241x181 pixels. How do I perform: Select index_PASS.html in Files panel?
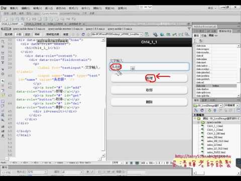click(x=216, y=152)
